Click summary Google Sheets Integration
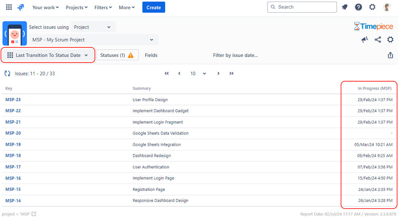The image size is (398, 219). 157,145
